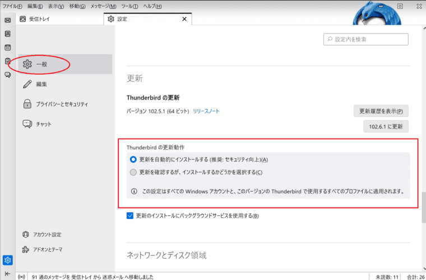Click the window close button
The image size is (426, 280).
click(419, 6)
